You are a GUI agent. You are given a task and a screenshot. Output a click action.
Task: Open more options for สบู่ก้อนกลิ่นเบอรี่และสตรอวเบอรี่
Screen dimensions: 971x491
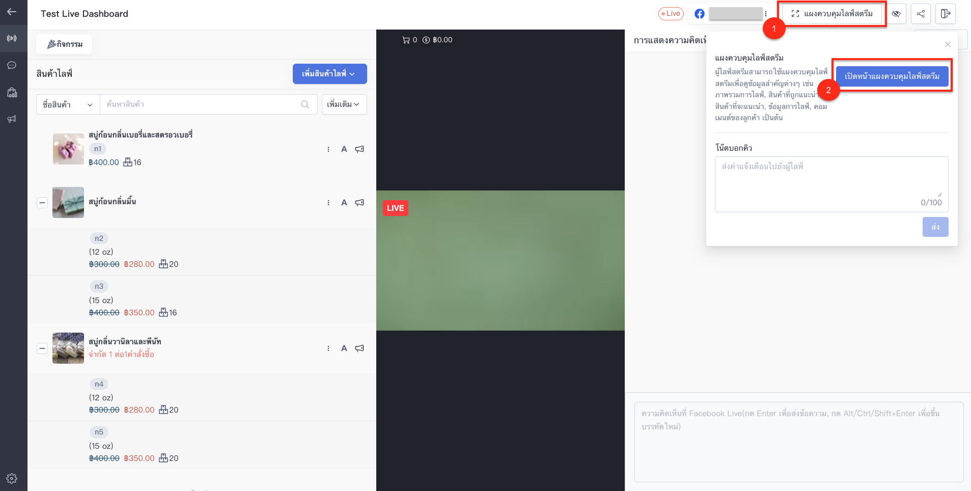(x=328, y=149)
